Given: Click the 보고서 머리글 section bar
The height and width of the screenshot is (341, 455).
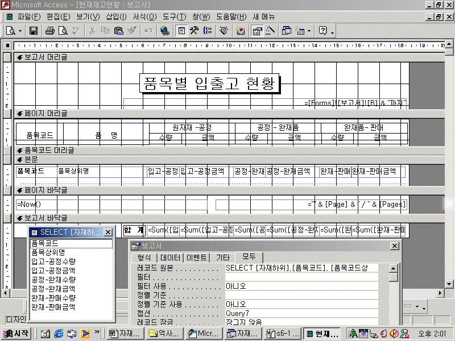Looking at the screenshot, I should pyautogui.click(x=229, y=57).
